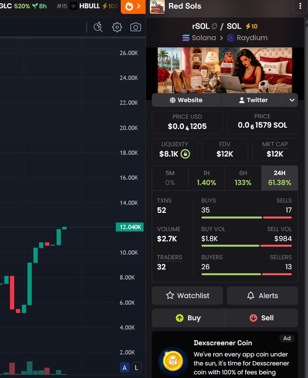Viewport: 308px width, 378px height.
Task: Click the token banner image
Action: (x=225, y=70)
